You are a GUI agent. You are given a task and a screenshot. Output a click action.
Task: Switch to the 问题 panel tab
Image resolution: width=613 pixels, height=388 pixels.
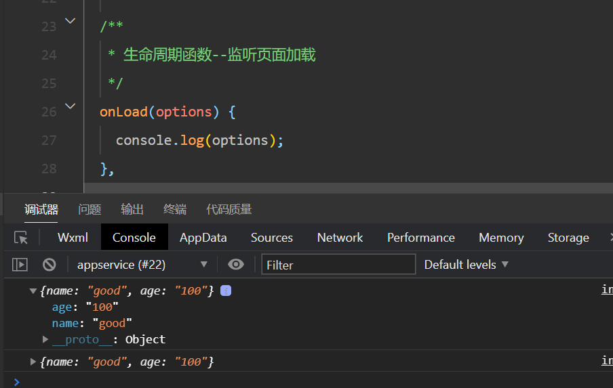90,210
